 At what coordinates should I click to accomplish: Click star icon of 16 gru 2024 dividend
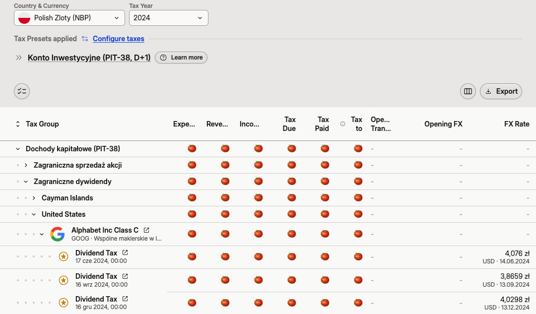tap(64, 303)
